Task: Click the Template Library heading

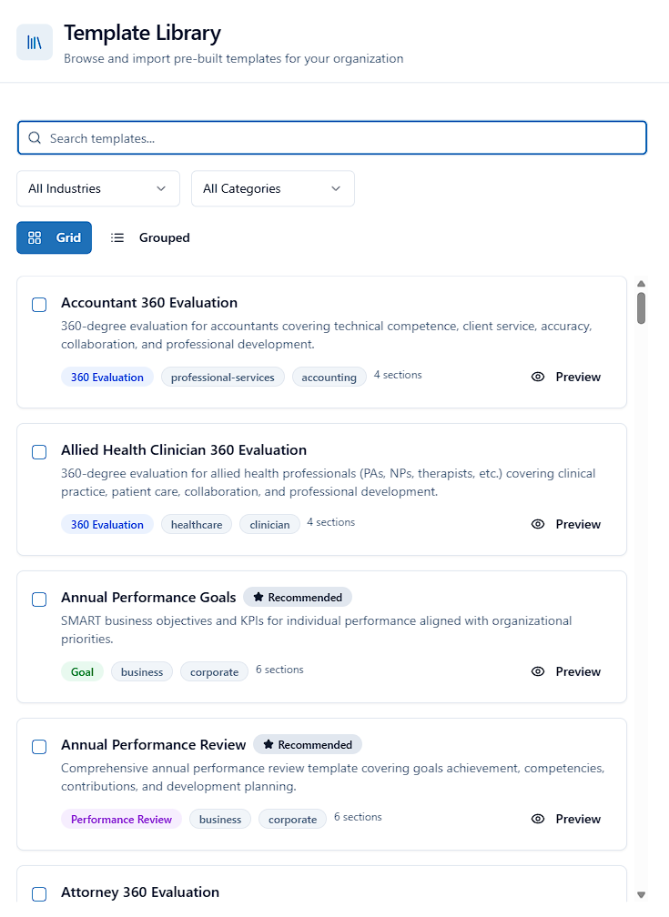Action: pos(142,33)
